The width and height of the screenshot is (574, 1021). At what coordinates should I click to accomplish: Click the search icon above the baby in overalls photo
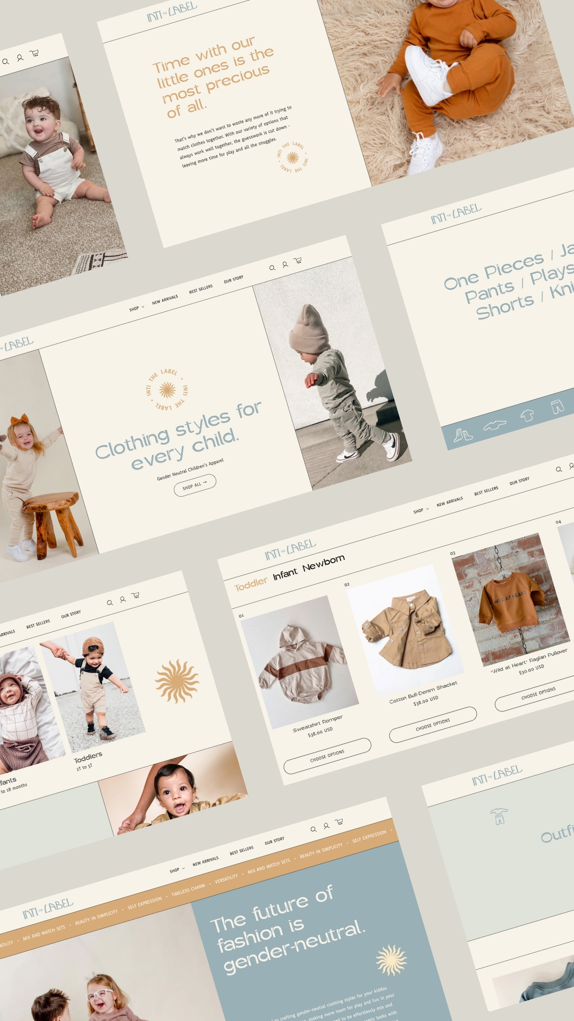tap(5, 62)
